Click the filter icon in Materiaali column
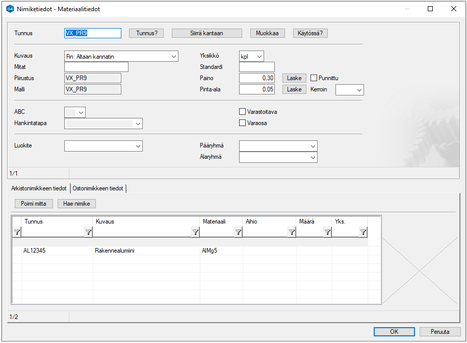This screenshot has width=467, height=343. (x=238, y=232)
